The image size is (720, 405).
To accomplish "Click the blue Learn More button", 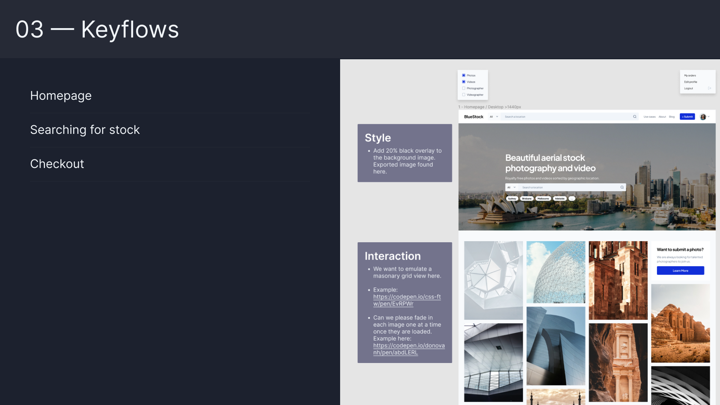I will [x=680, y=271].
